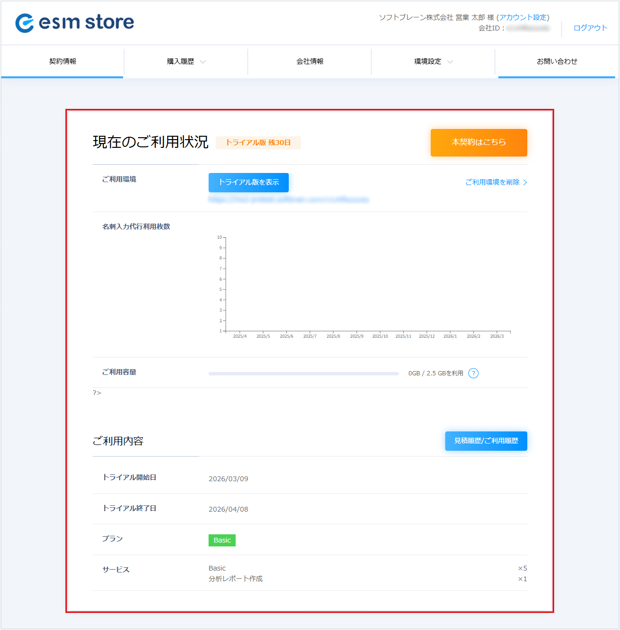The width and height of the screenshot is (620, 630).
Task: Open the 環境設定 menu
Action: coord(427,61)
